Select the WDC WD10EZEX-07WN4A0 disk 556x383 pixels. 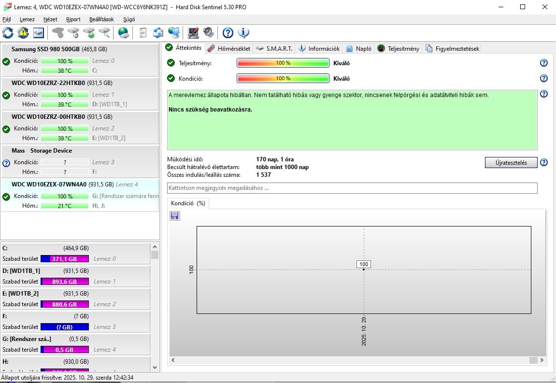tap(80, 195)
